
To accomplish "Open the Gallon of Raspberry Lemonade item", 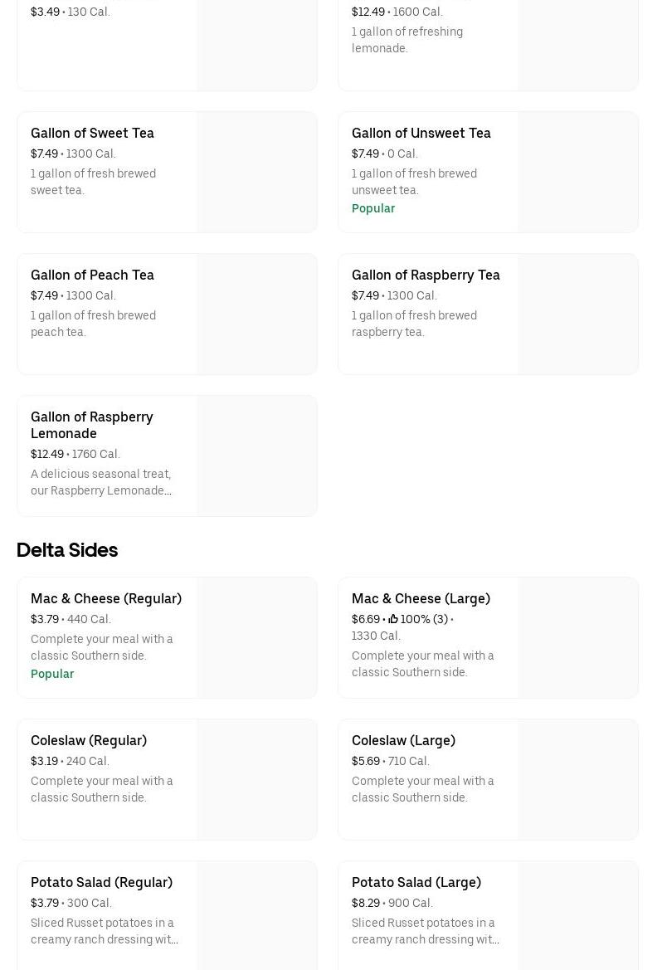I will click(x=91, y=425).
